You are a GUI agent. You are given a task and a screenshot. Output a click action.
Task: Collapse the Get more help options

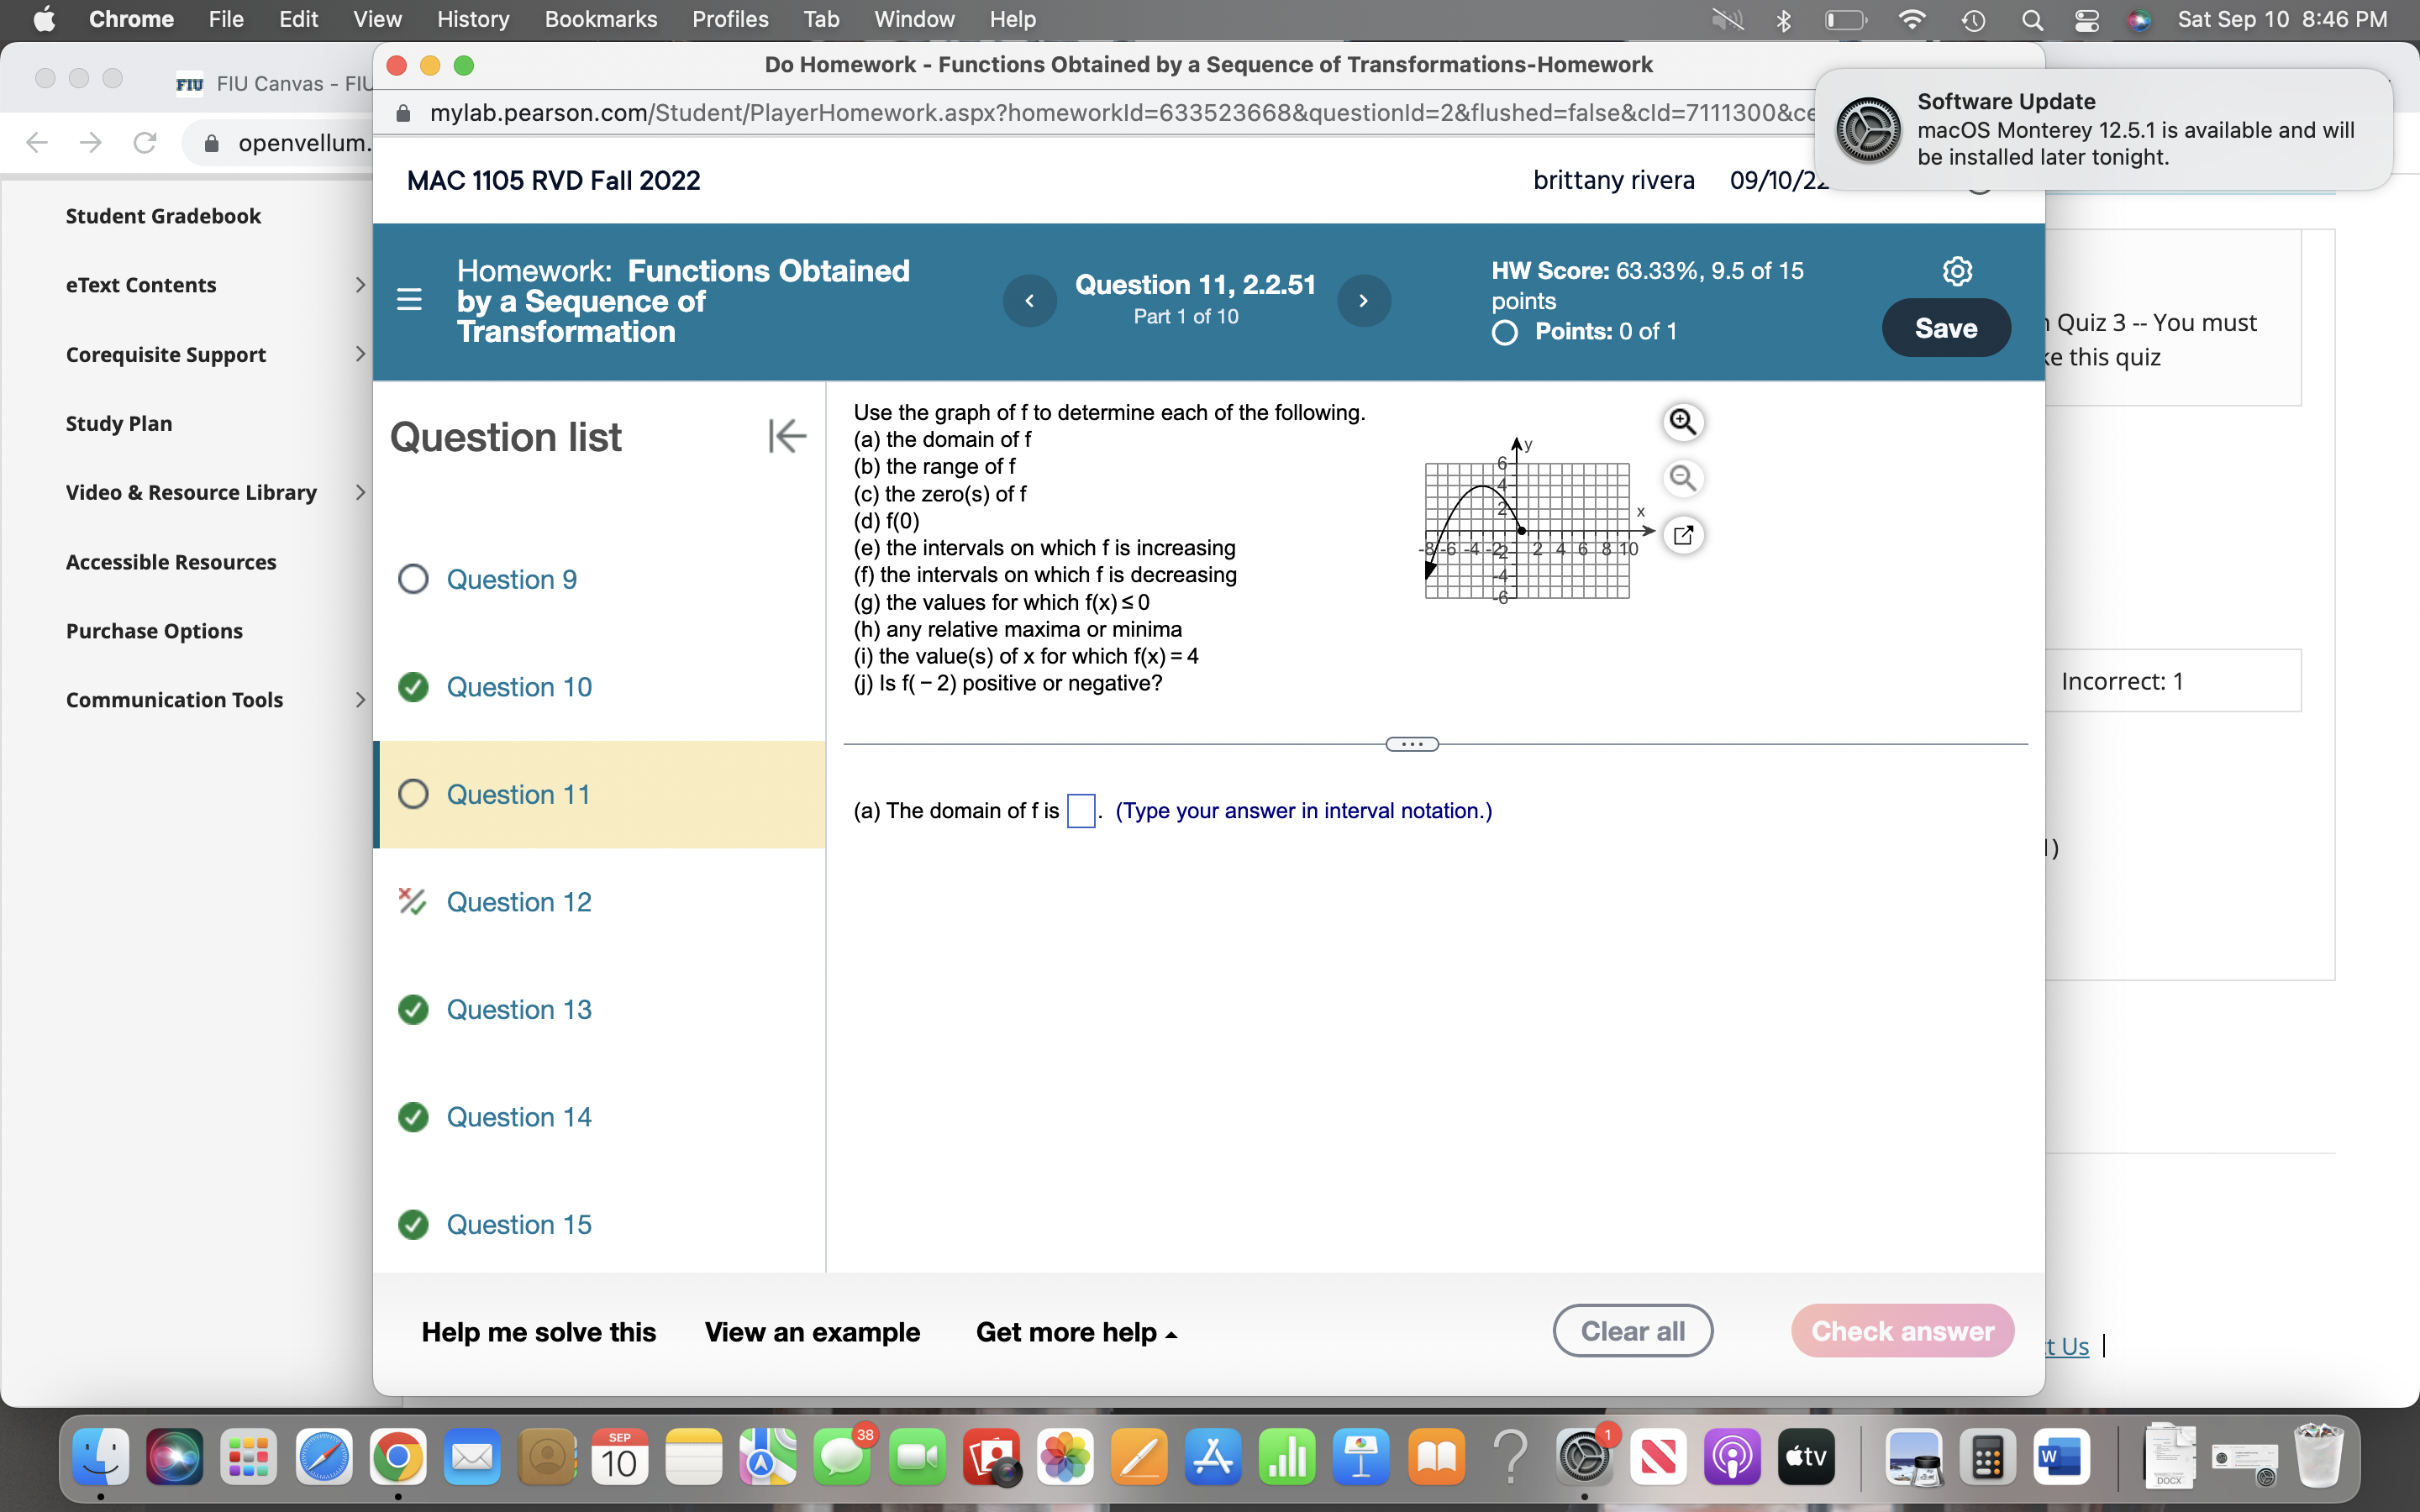pyautogui.click(x=1075, y=1332)
